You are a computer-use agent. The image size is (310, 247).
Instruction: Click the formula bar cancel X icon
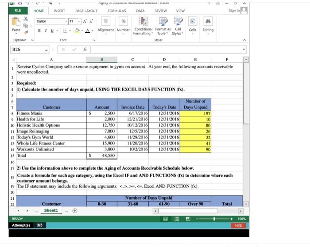(x=63, y=49)
